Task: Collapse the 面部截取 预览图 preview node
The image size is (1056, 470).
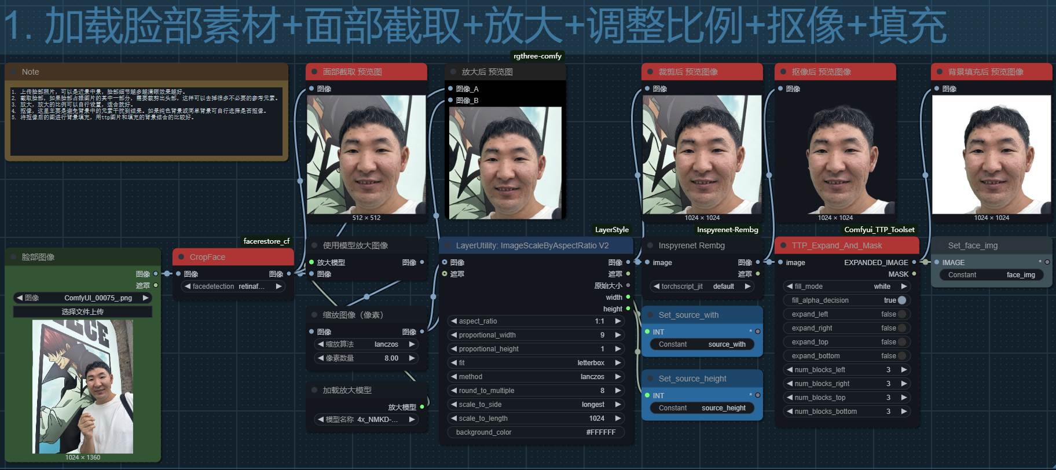Action: tap(314, 72)
